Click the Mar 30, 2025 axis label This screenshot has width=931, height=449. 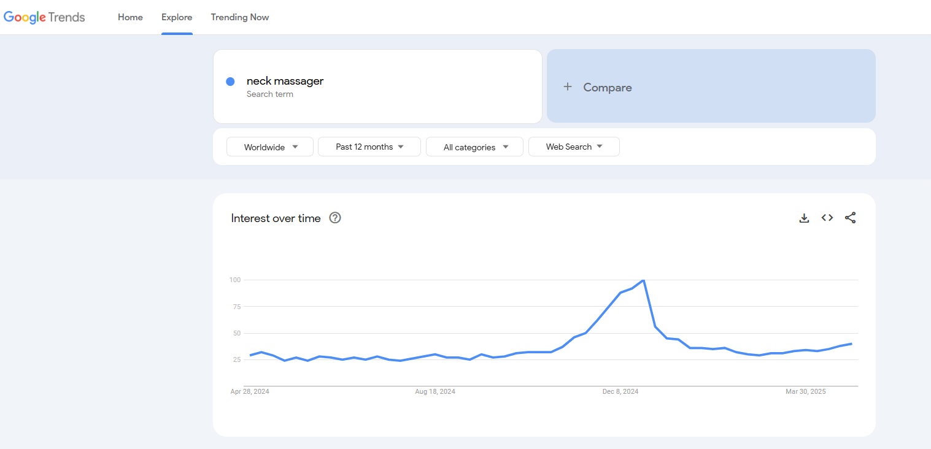[806, 391]
